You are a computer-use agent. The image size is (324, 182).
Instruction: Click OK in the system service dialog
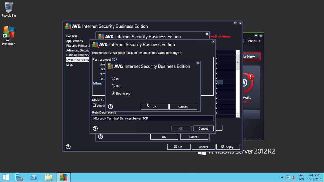tap(164, 137)
